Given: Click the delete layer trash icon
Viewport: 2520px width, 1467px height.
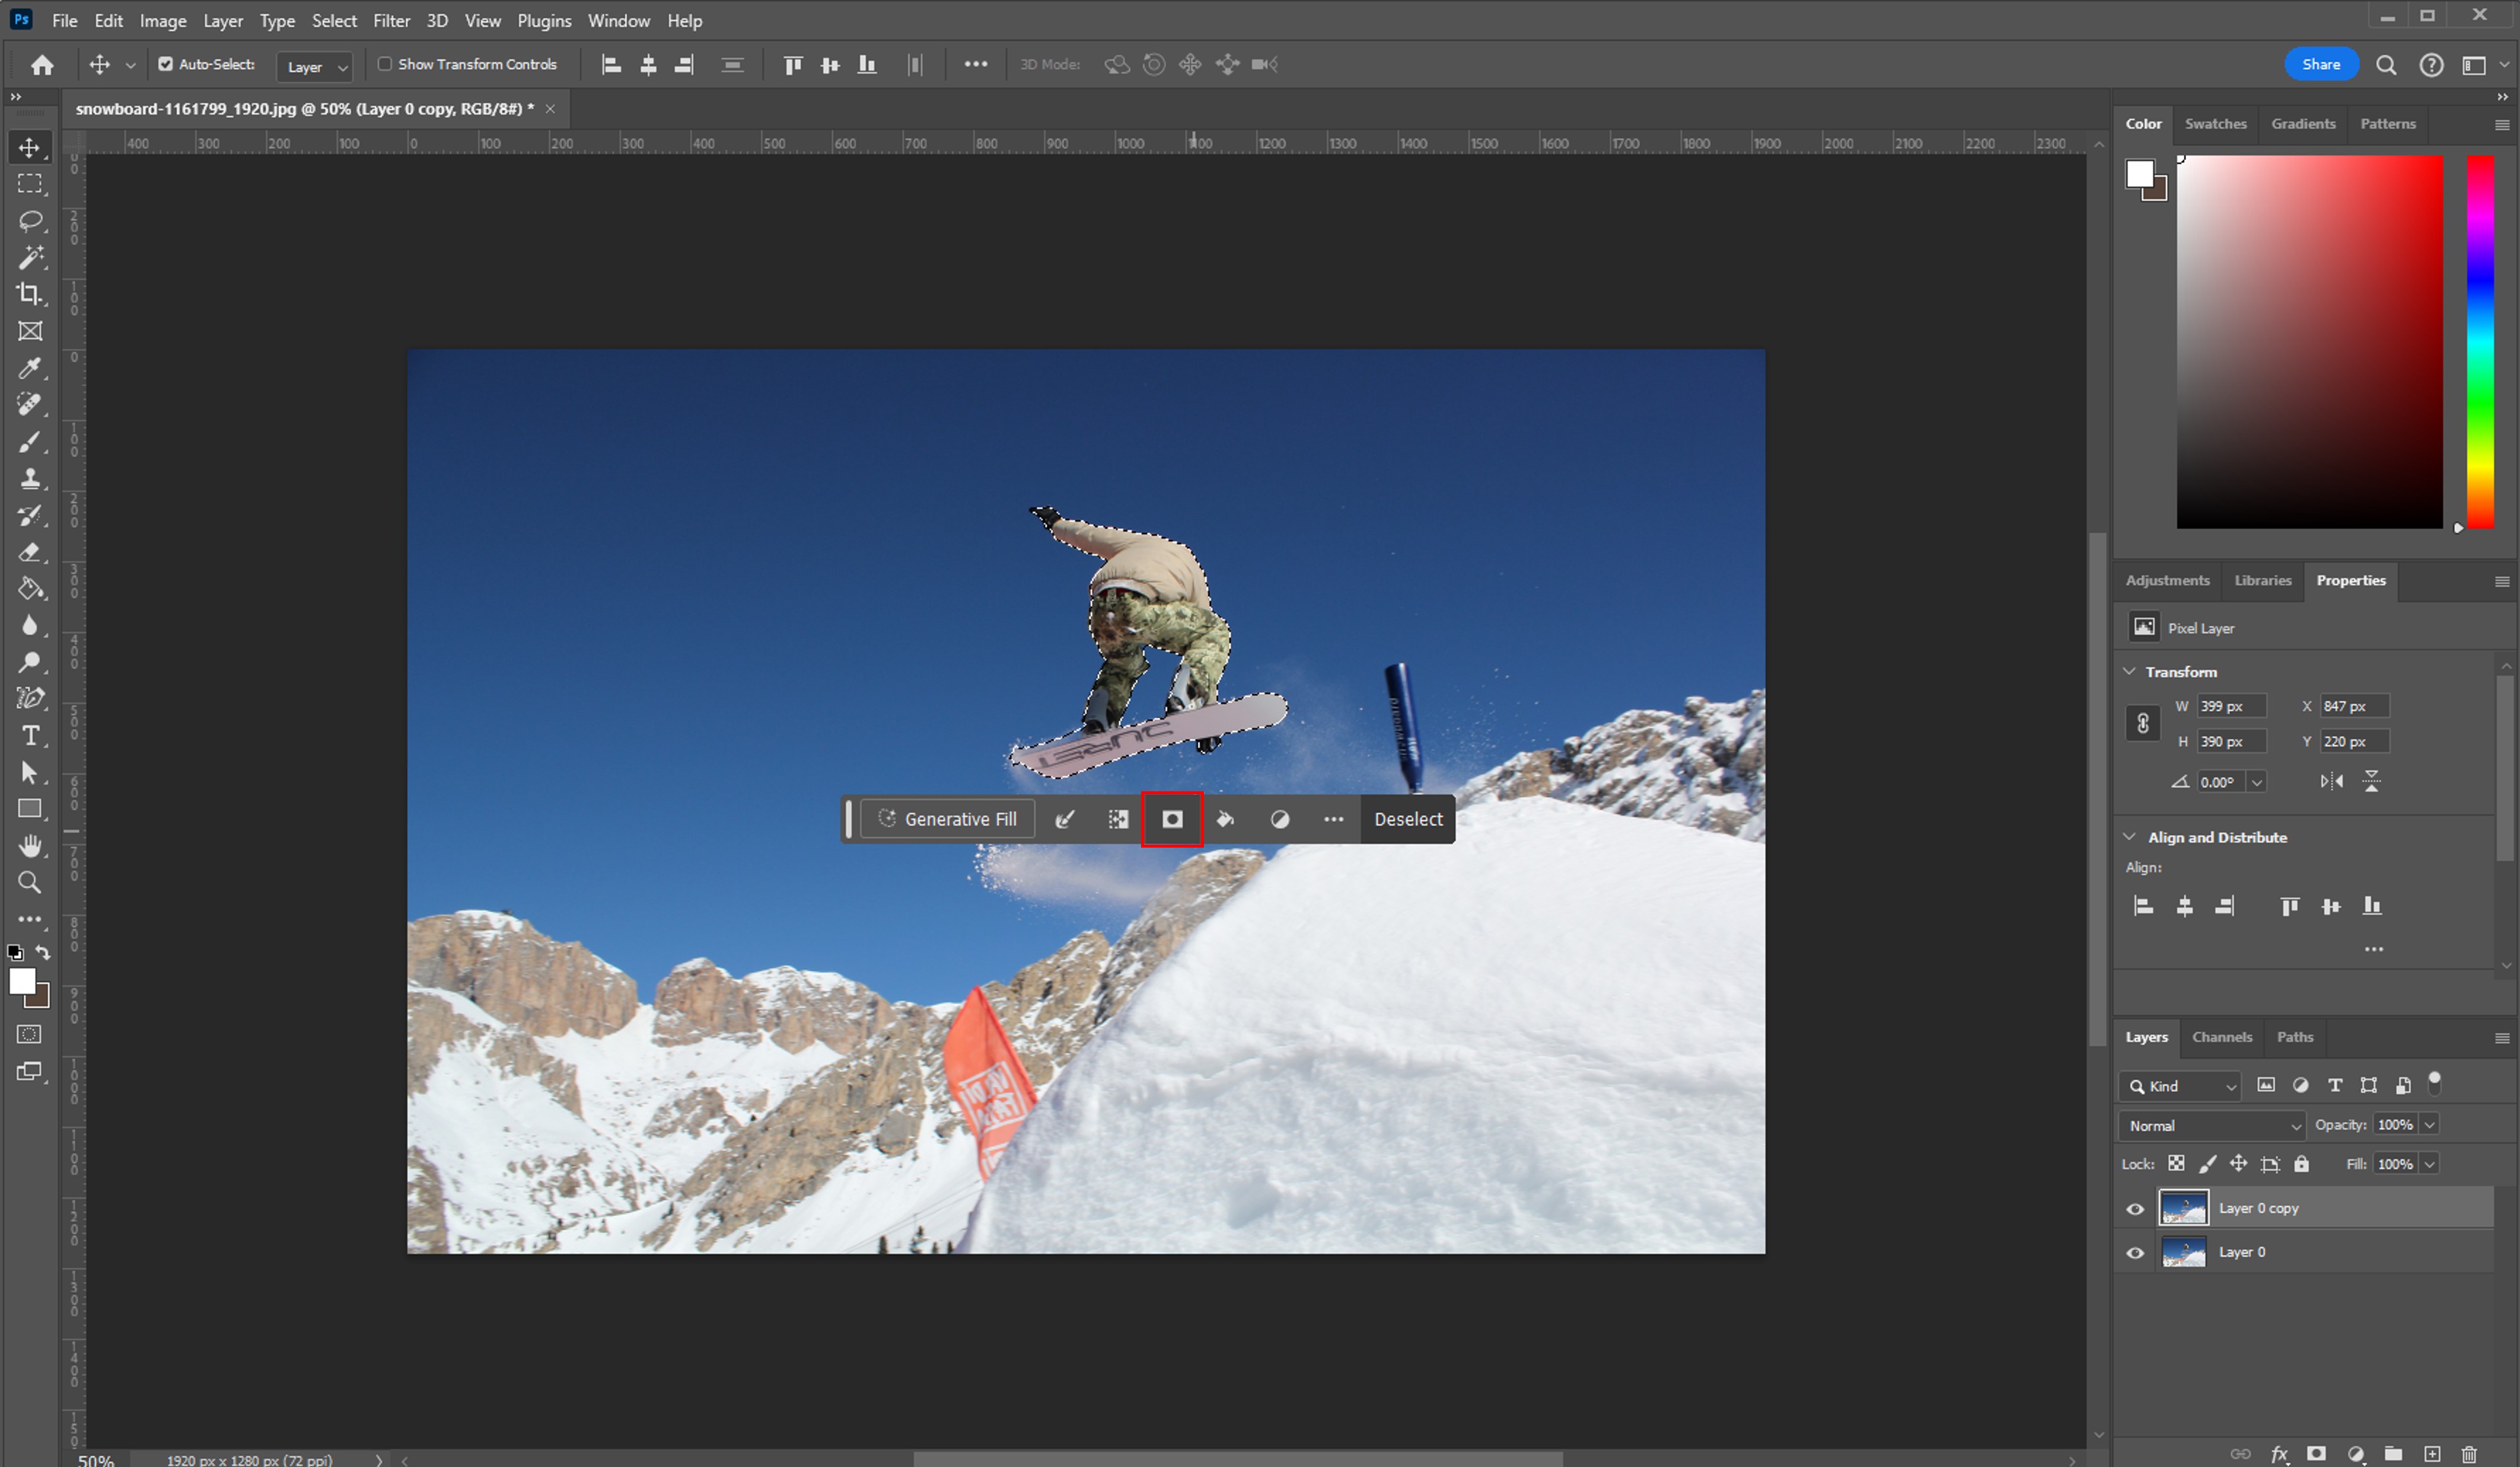Looking at the screenshot, I should pos(2469,1454).
